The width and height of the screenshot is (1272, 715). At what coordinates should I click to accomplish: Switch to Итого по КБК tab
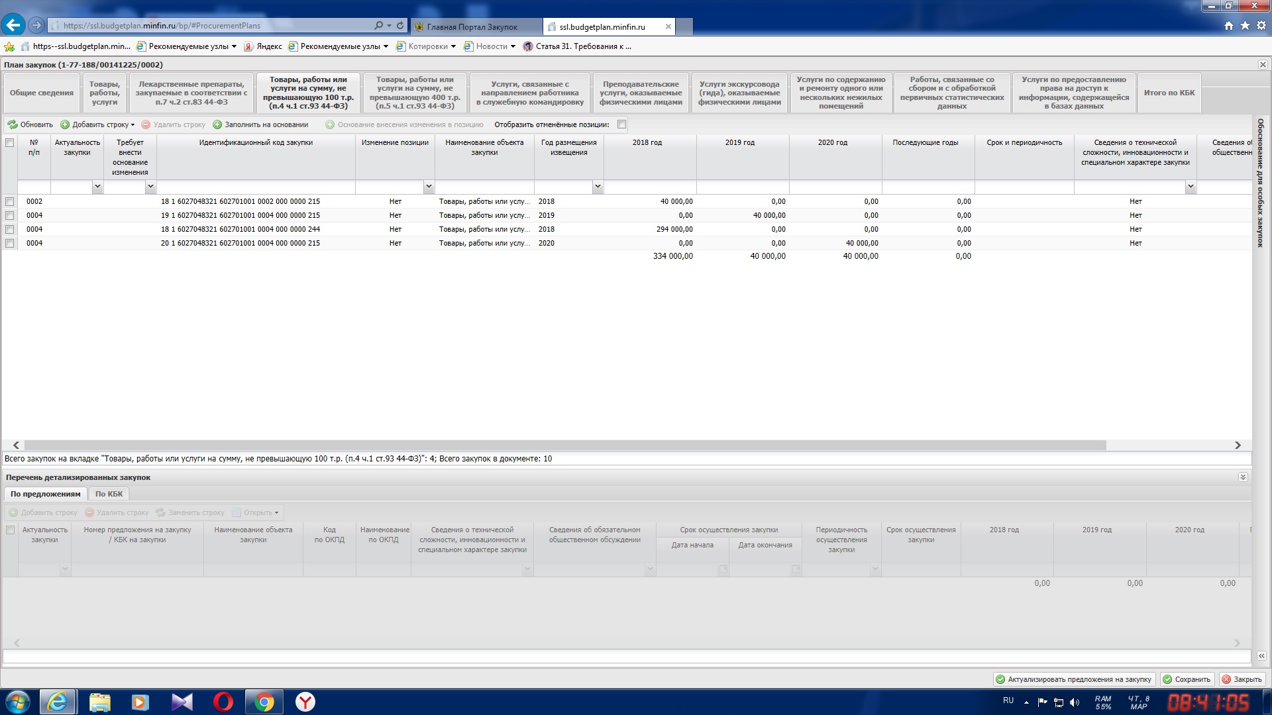click(x=1169, y=93)
